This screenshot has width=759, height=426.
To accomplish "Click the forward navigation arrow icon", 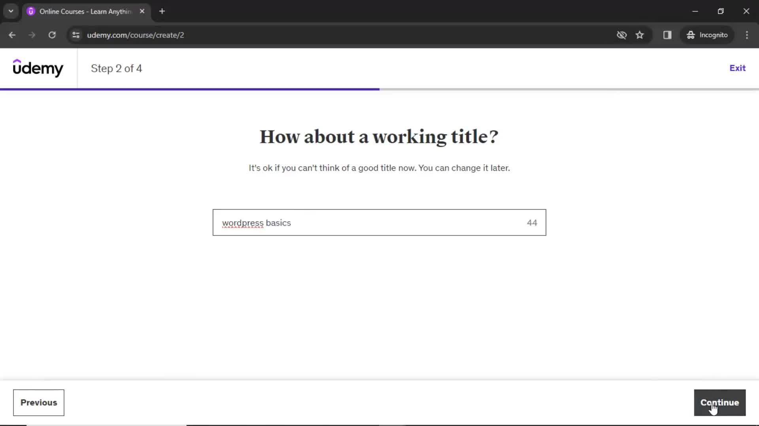I will (x=31, y=35).
